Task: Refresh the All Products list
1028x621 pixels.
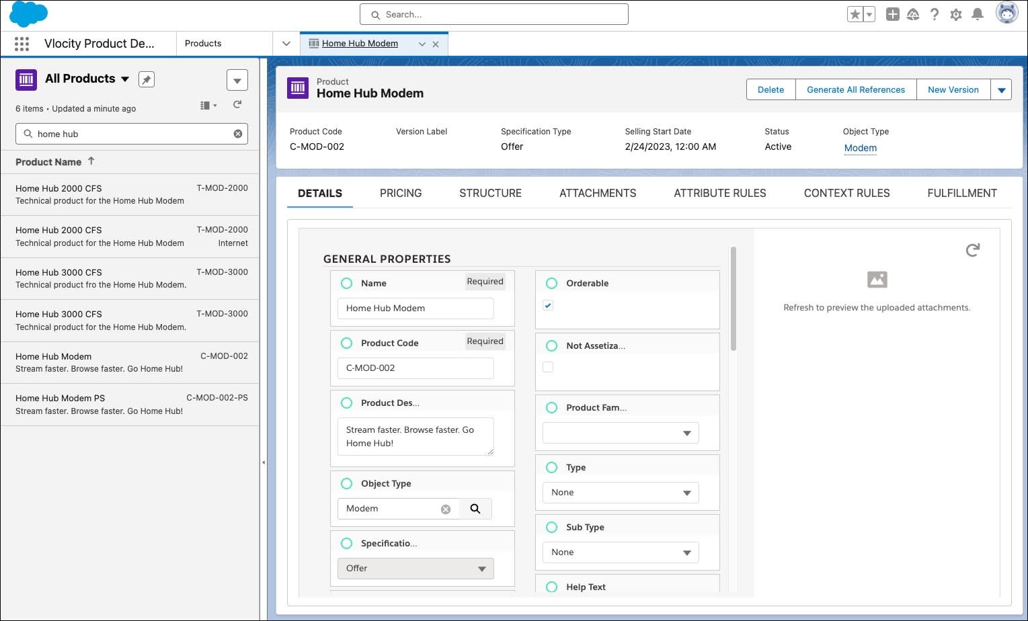Action: pyautogui.click(x=237, y=105)
